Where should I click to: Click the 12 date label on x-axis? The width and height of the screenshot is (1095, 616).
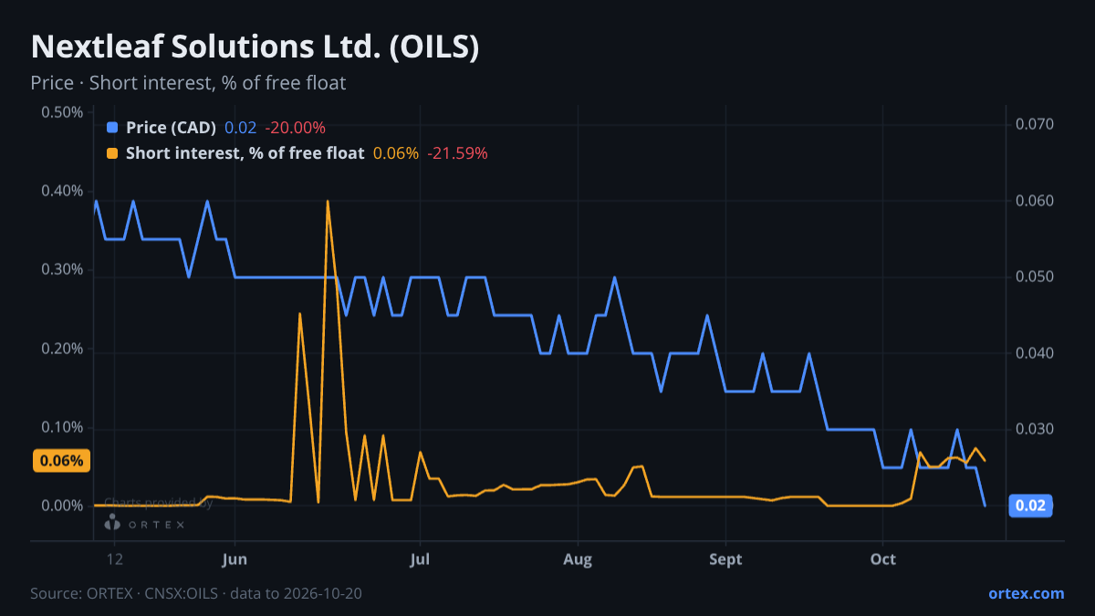point(114,559)
